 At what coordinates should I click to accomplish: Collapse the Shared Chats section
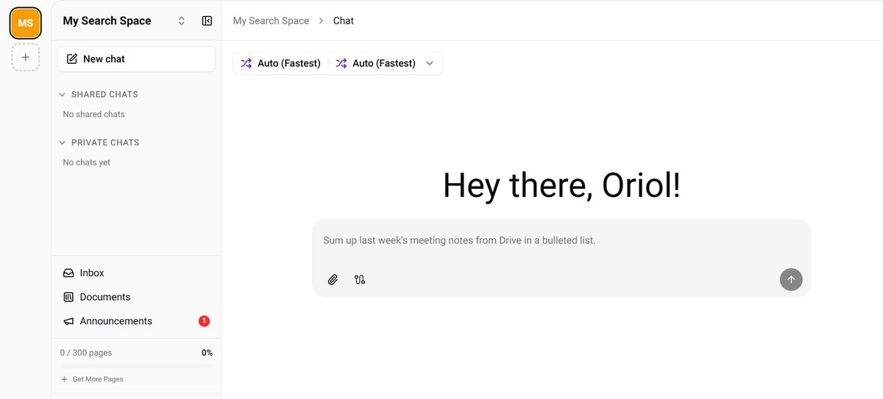99,94
